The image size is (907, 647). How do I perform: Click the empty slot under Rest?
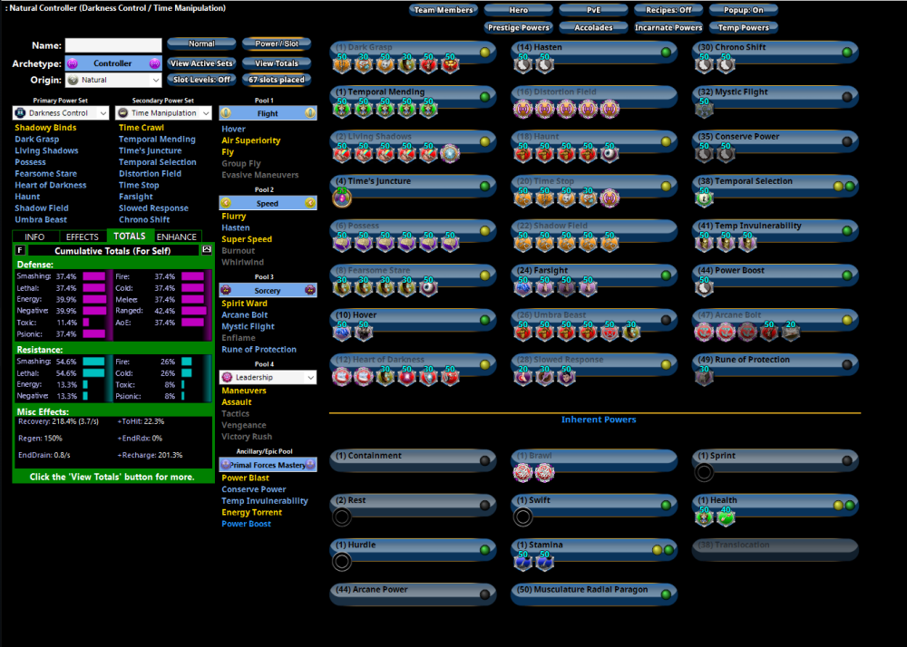342,517
